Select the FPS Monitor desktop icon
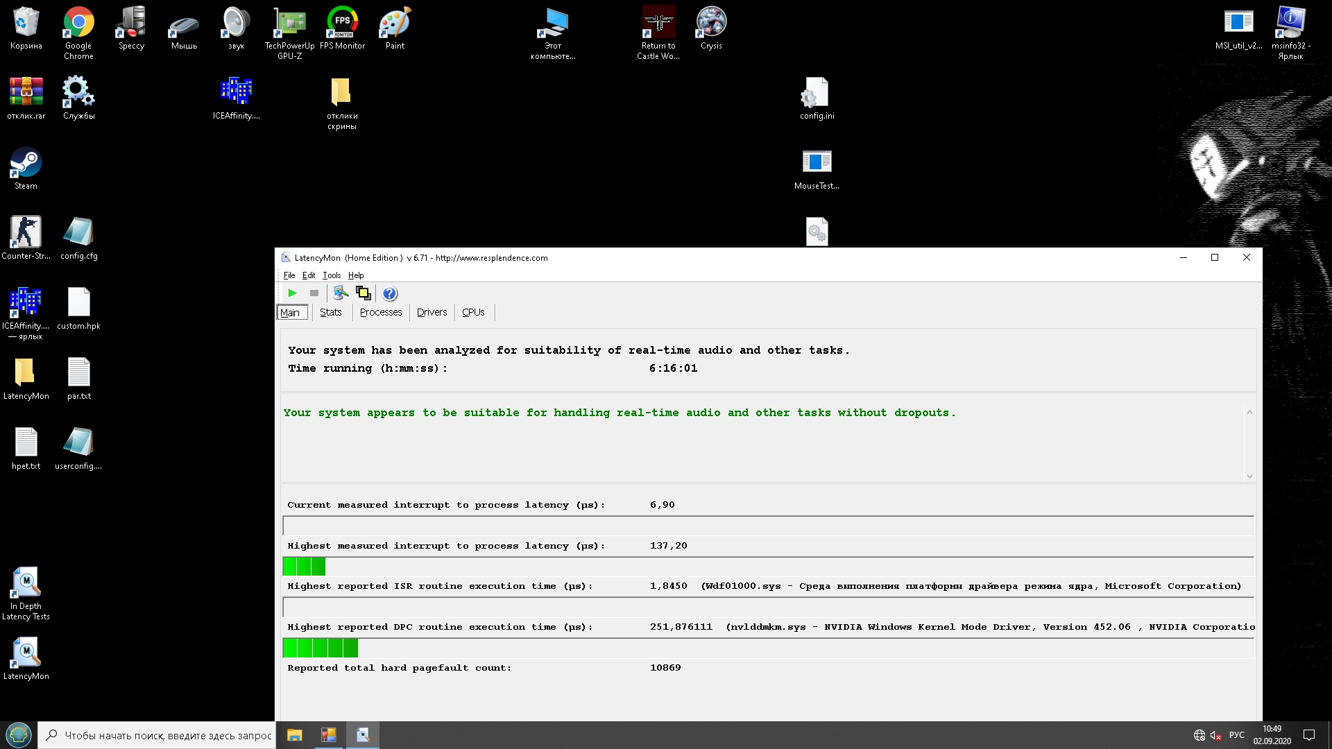The height and width of the screenshot is (749, 1332). (x=342, y=29)
